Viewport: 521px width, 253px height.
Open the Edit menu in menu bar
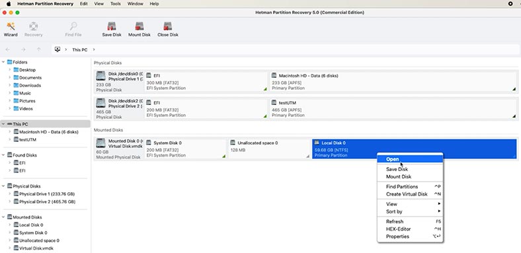[84, 4]
